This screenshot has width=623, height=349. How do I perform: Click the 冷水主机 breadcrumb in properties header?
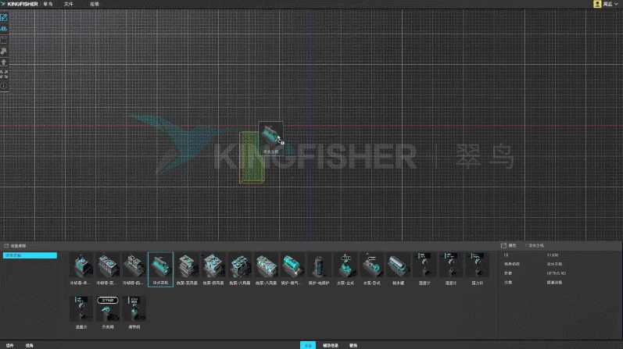click(536, 245)
